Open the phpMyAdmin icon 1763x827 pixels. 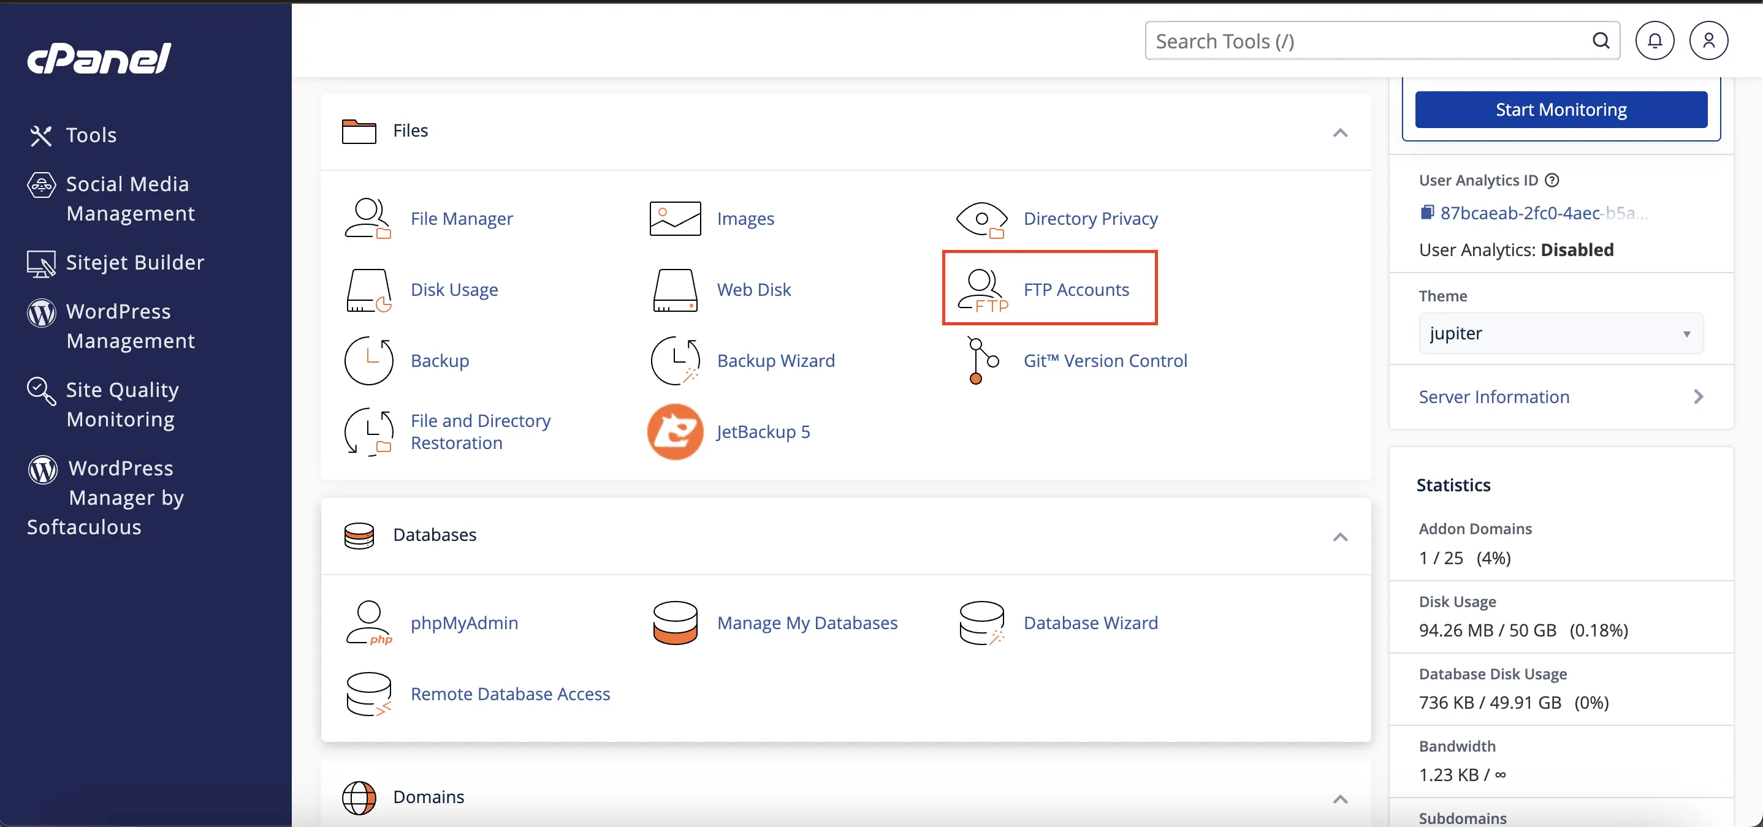[x=368, y=622]
